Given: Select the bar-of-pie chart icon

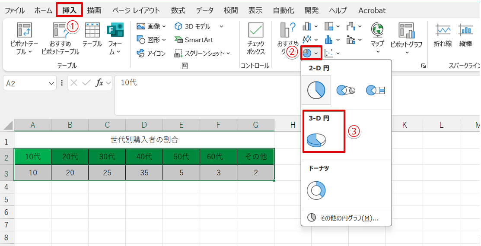Looking at the screenshot, I should 375,90.
